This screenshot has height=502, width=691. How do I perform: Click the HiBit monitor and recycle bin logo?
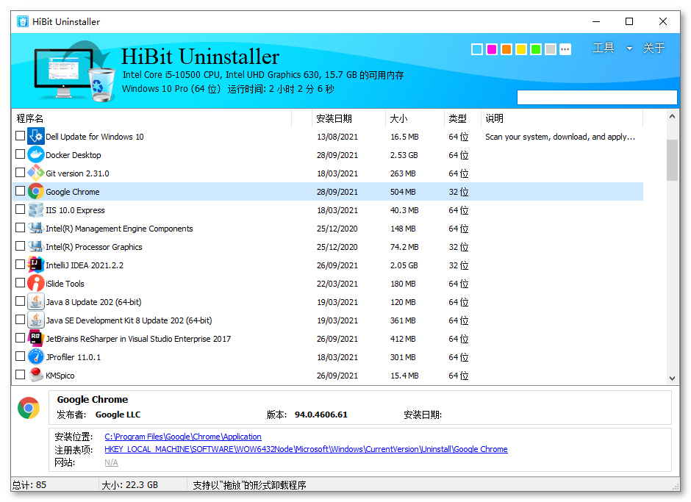74,71
